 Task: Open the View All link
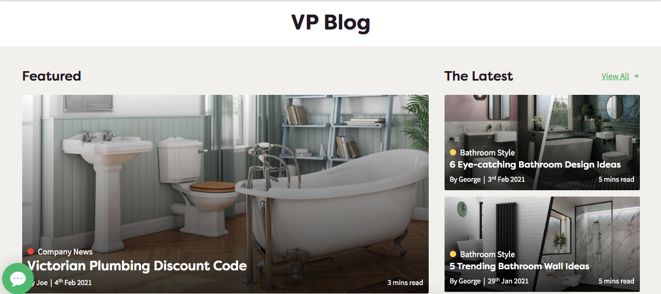point(615,76)
